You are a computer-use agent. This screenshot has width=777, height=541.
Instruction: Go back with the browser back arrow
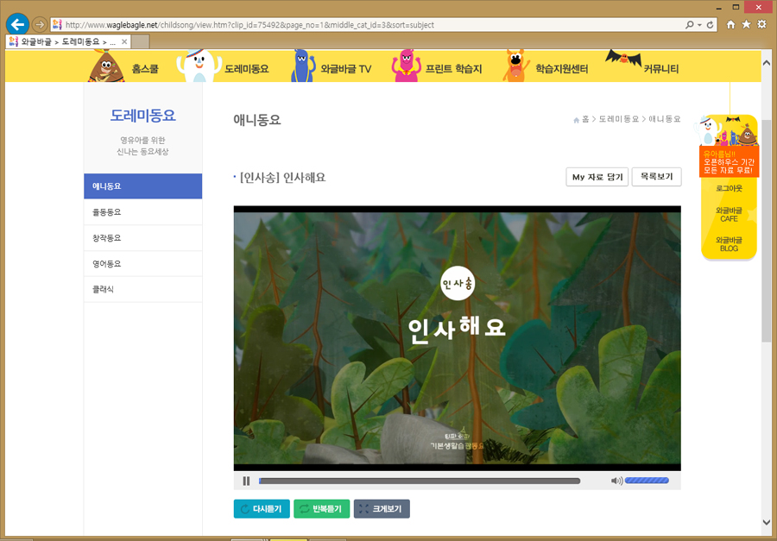(x=17, y=24)
